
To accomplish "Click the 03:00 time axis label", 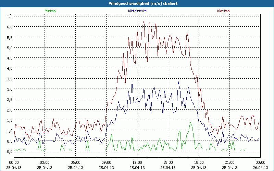I will 45,163.
